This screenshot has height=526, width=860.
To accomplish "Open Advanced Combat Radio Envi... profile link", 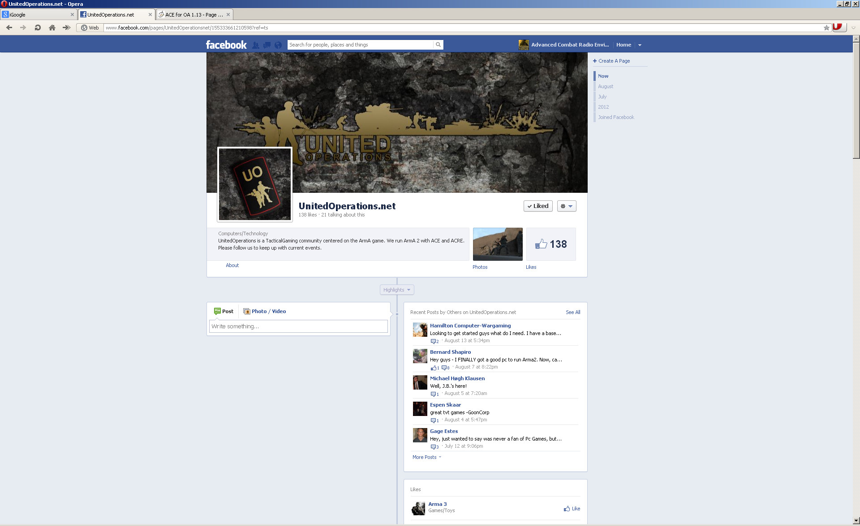I will coord(570,45).
